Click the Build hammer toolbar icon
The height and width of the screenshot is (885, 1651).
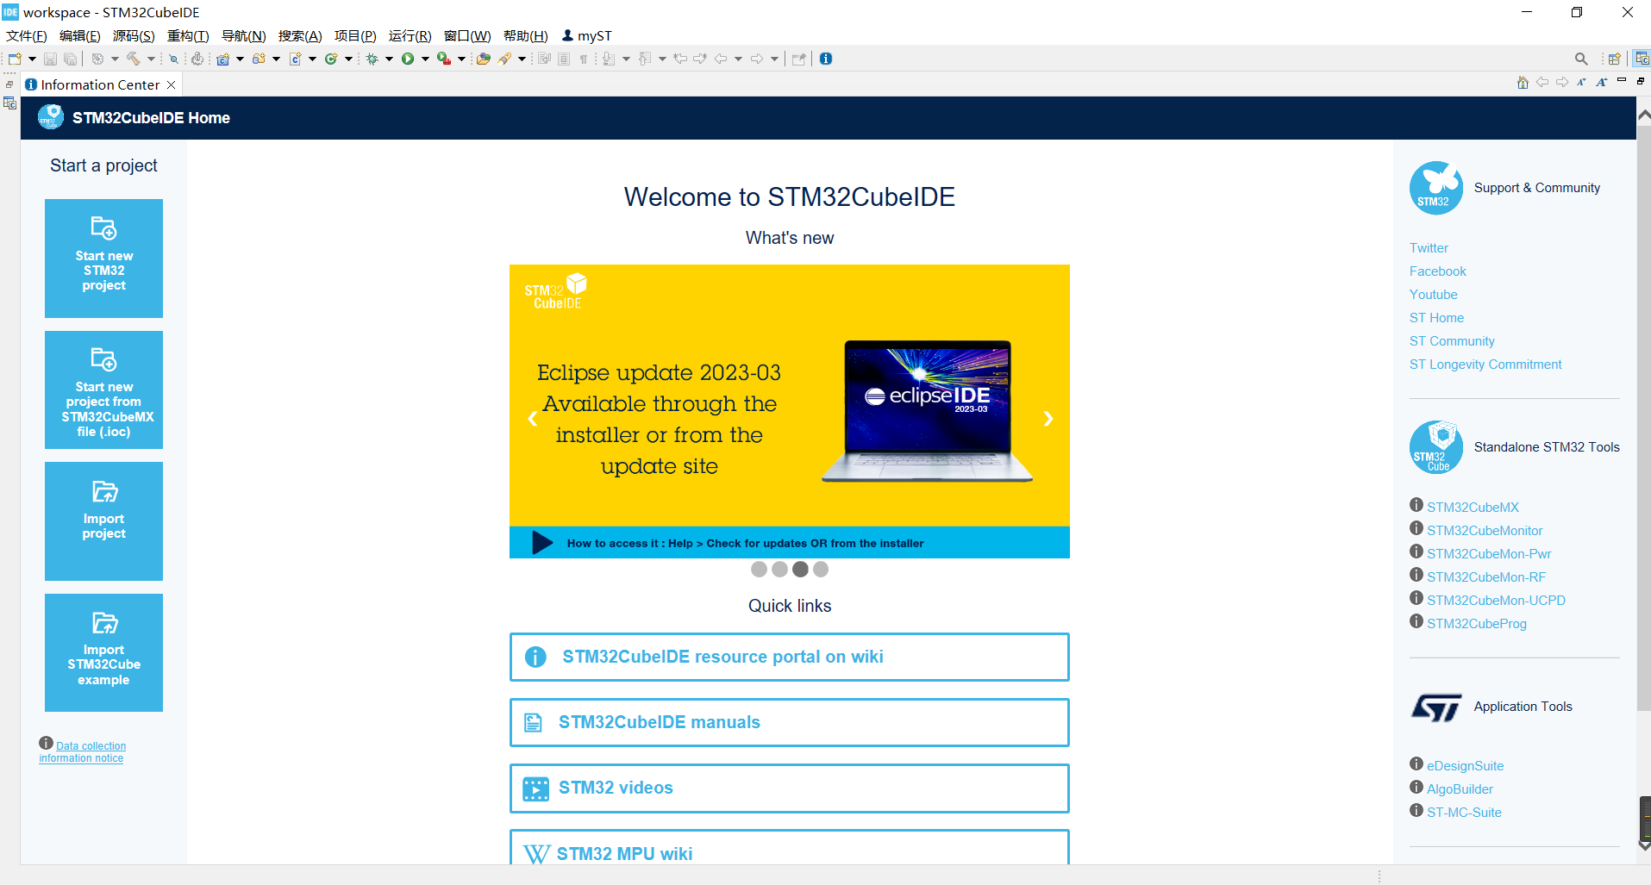(x=134, y=59)
